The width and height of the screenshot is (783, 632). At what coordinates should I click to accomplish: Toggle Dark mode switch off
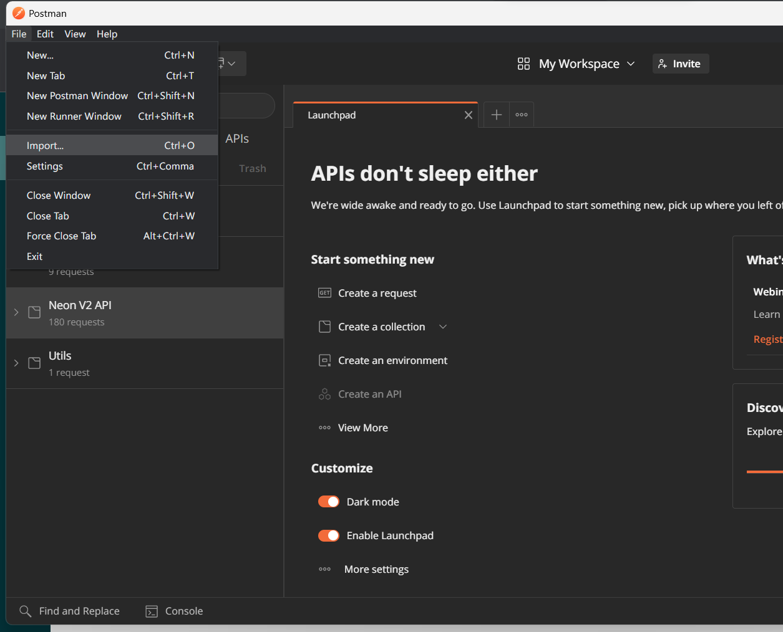click(329, 502)
